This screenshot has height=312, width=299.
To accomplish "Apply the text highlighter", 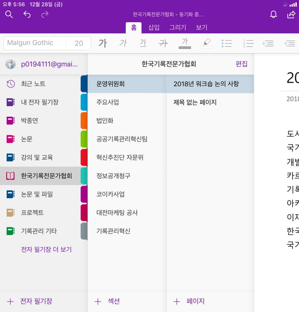I will pos(206,43).
